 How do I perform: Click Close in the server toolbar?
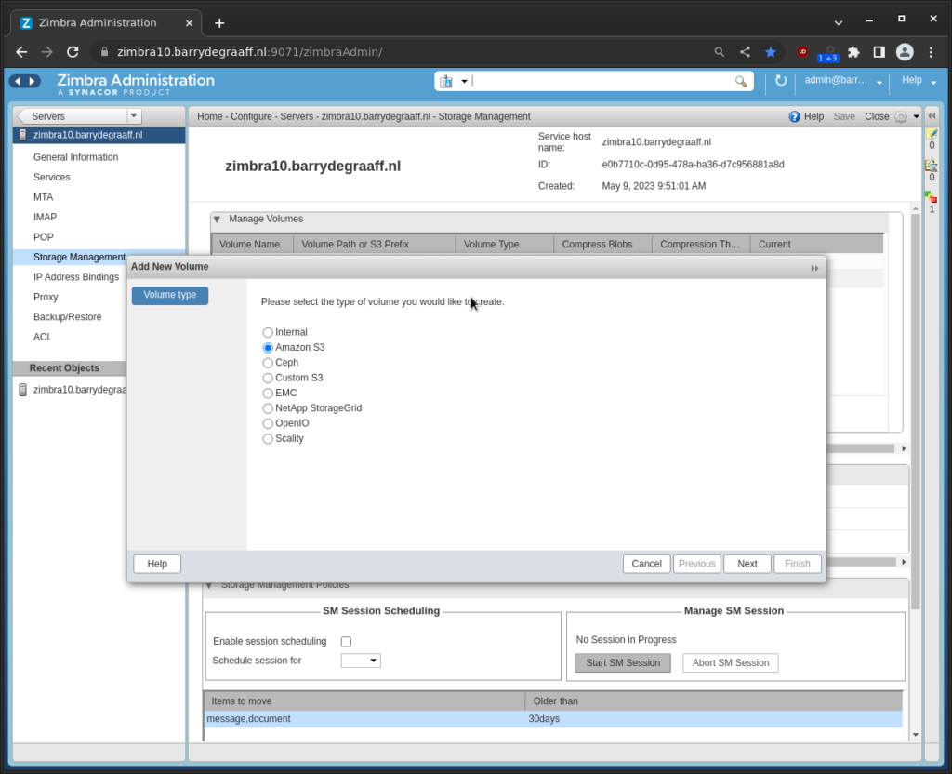(877, 116)
